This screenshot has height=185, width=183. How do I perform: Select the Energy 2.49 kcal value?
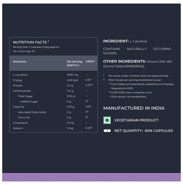pos(72,80)
